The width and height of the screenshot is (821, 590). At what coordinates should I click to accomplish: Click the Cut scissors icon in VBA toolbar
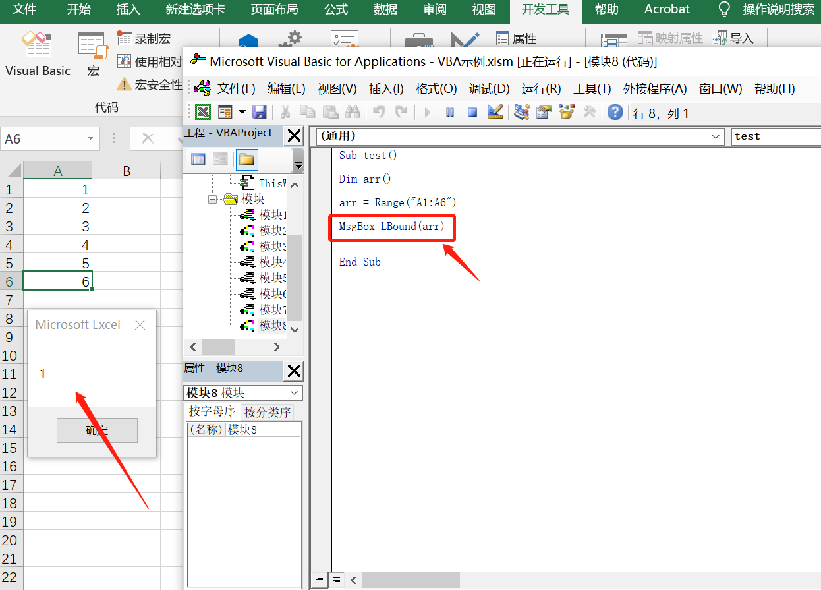click(x=285, y=112)
